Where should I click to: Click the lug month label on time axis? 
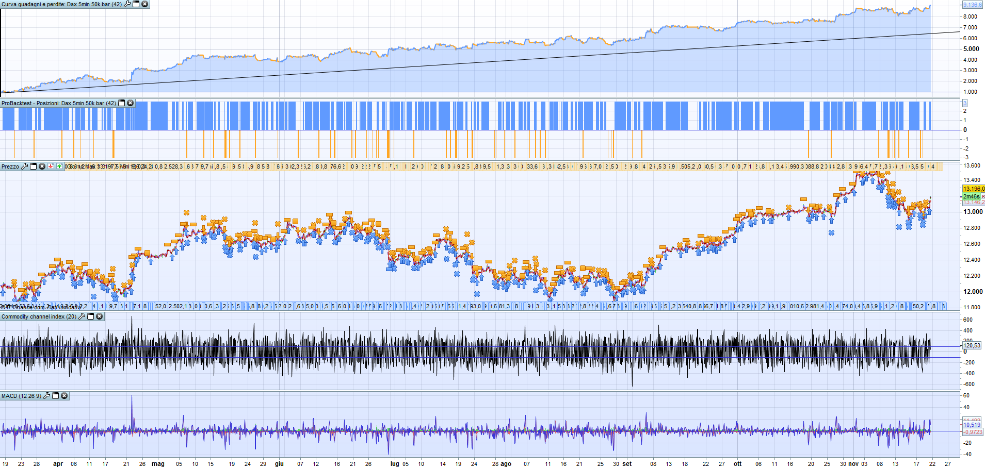pyautogui.click(x=395, y=464)
